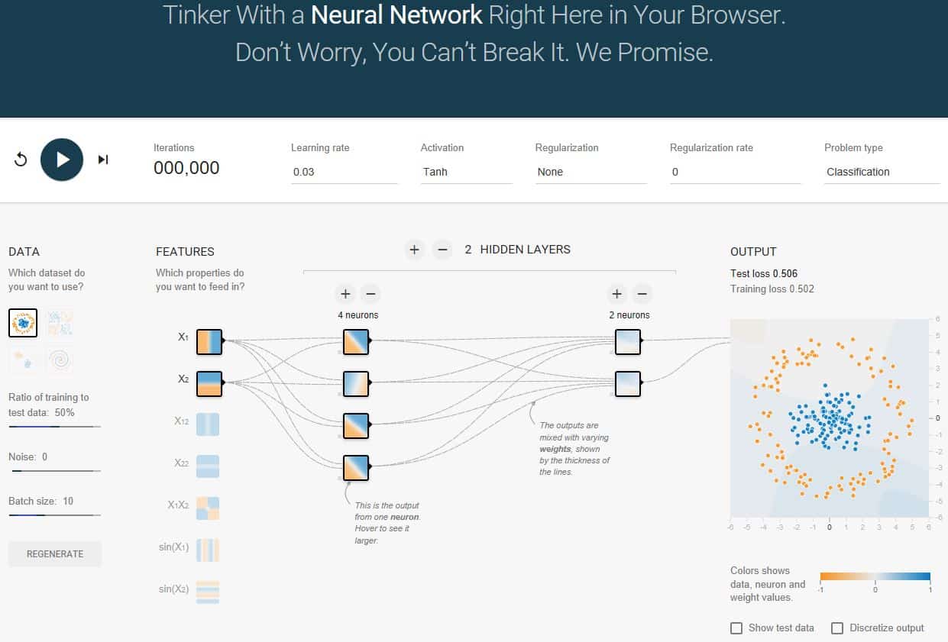Screen dimensions: 948x642
Task: Adjust the Noise slider
Action: pyautogui.click(x=15, y=471)
